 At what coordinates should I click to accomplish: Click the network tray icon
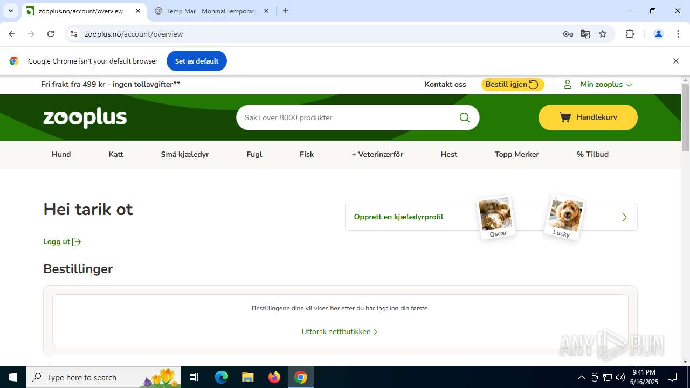click(x=608, y=377)
